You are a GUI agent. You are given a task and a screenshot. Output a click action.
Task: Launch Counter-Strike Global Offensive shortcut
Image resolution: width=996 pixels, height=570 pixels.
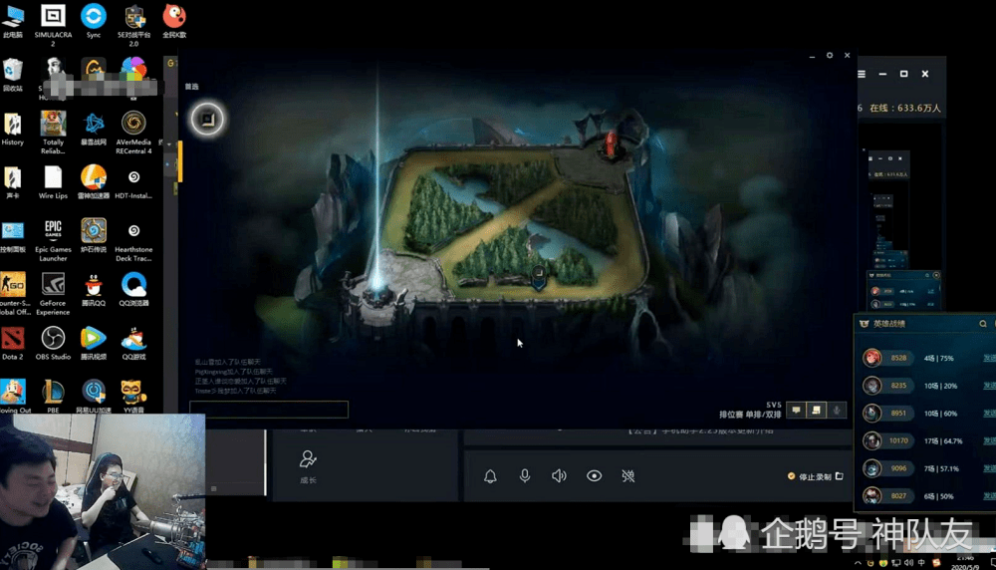13,294
